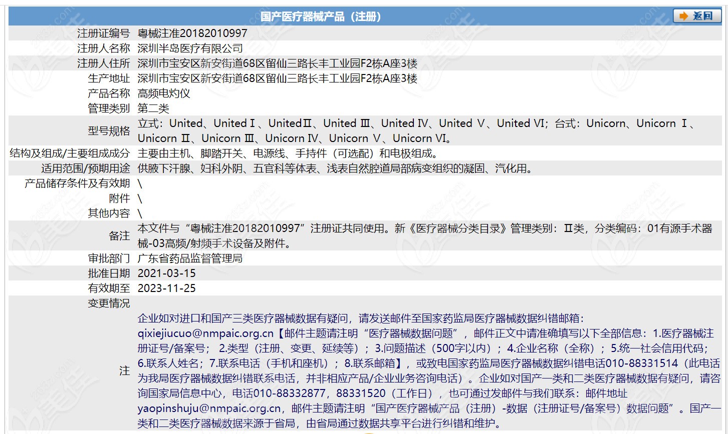Click the 审批部门 label
Viewport: 728px width, 434px height.
(109, 258)
